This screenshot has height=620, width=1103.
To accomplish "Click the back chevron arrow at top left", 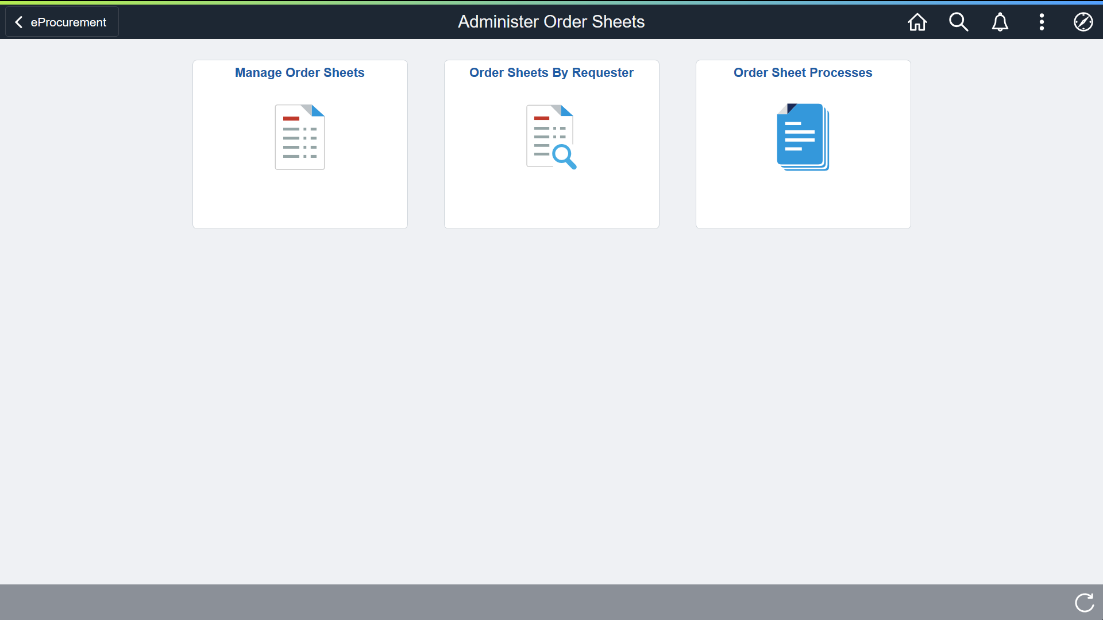I will 19,22.
